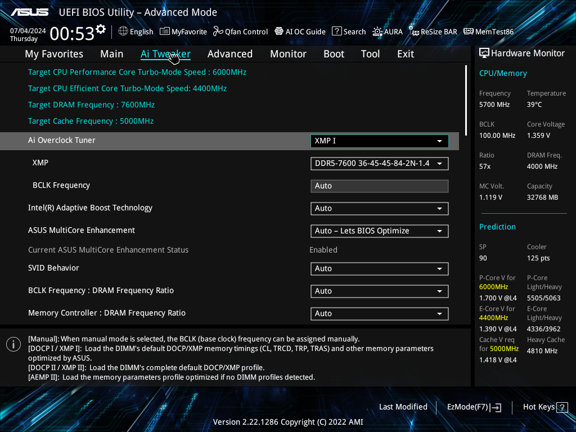Click the English language globe icon
The image size is (576, 432).
(123, 31)
